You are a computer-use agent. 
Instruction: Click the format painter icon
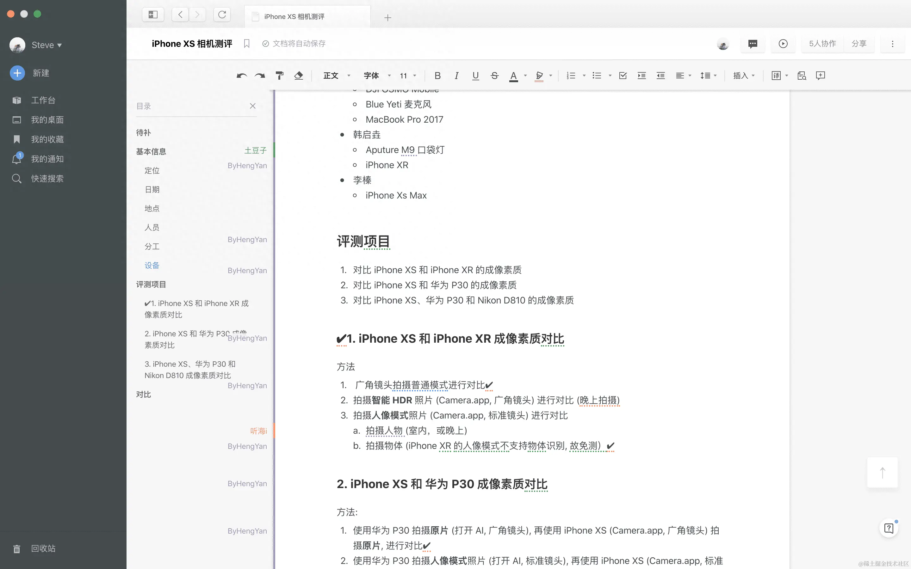(x=279, y=76)
